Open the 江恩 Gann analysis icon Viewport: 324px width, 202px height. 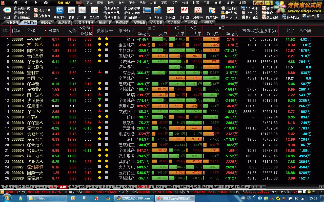(x=82, y=10)
